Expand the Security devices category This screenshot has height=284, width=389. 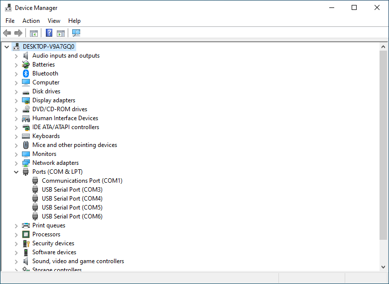(x=16, y=243)
